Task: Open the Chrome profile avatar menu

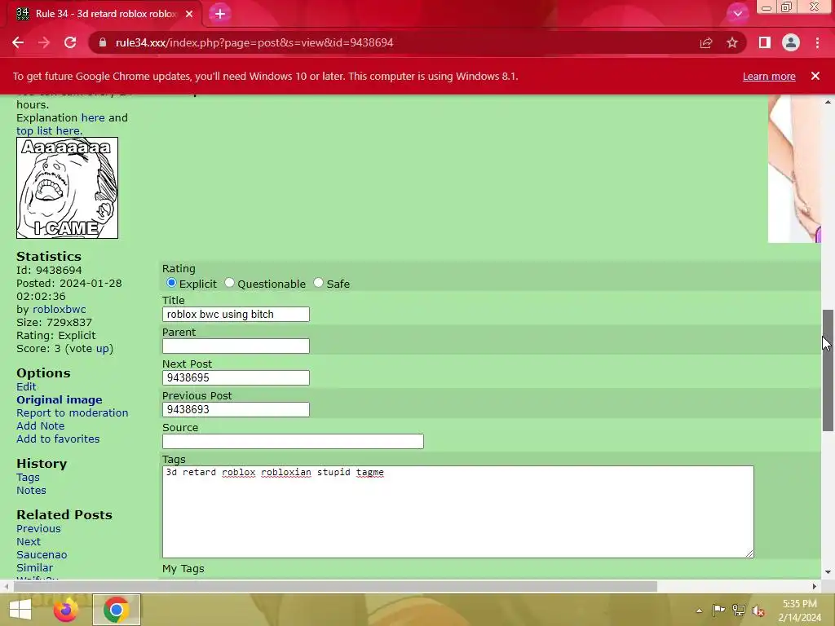Action: pyautogui.click(x=791, y=42)
